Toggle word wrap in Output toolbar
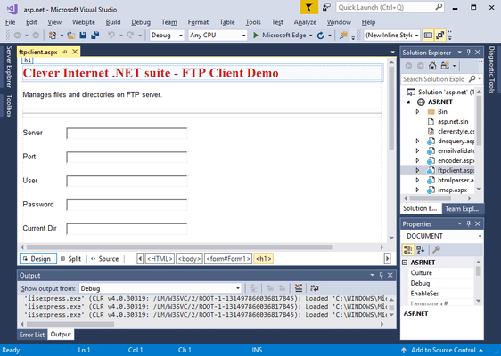Image resolution: width=501 pixels, height=356 pixels. click(315, 288)
